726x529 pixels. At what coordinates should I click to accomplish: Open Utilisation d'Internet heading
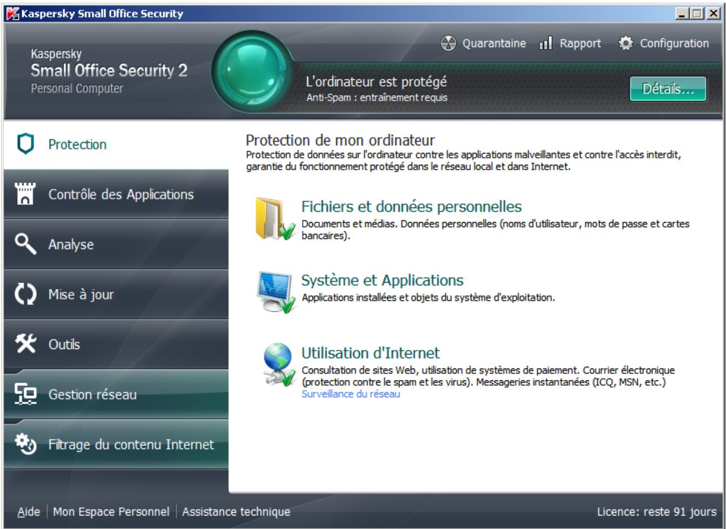(370, 353)
